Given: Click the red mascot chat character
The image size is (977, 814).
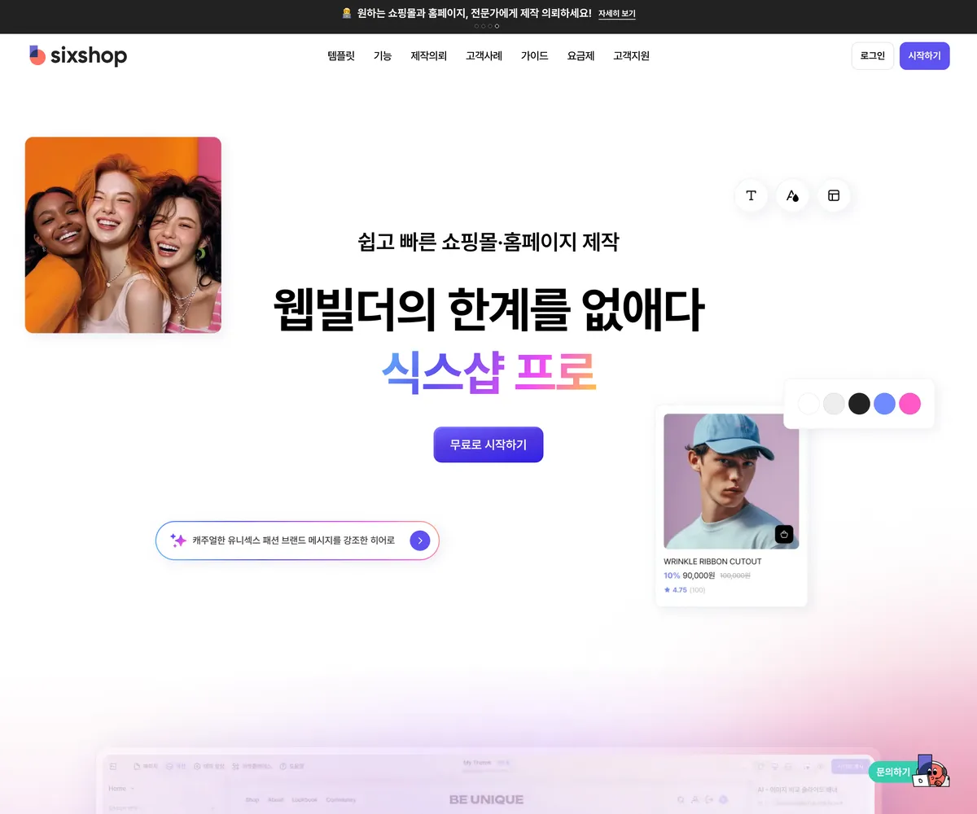Looking at the screenshot, I should [933, 771].
